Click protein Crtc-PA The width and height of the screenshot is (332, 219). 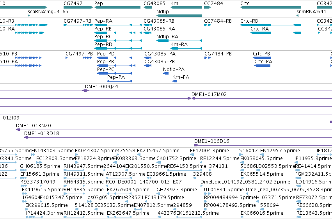[262, 66]
